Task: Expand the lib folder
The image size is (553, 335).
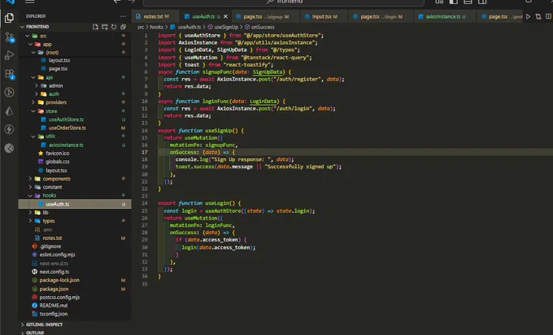Action: pyautogui.click(x=30, y=213)
